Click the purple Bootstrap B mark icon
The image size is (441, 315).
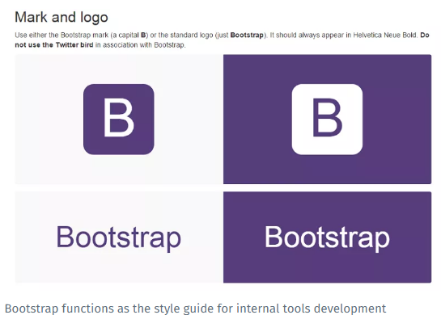pyautogui.click(x=119, y=119)
